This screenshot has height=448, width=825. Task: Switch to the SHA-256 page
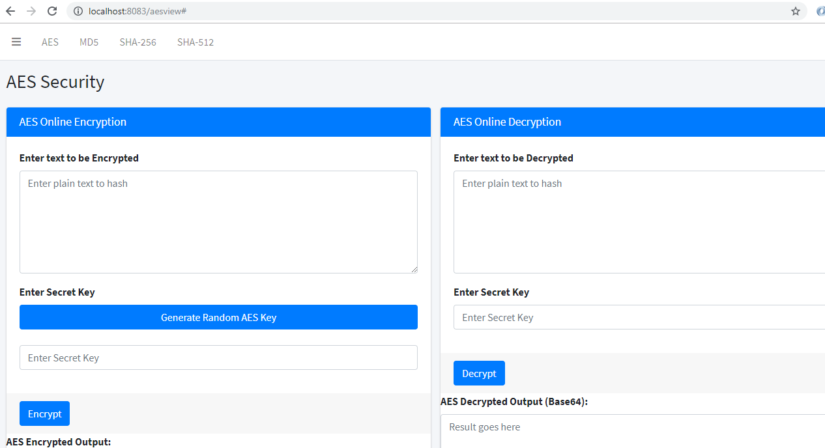pyautogui.click(x=137, y=42)
